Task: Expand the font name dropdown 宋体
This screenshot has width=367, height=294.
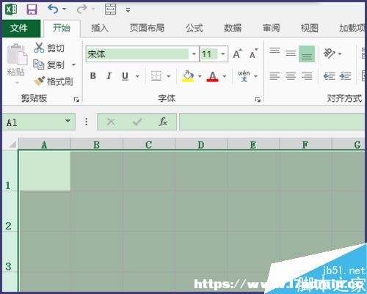Action: [x=194, y=54]
